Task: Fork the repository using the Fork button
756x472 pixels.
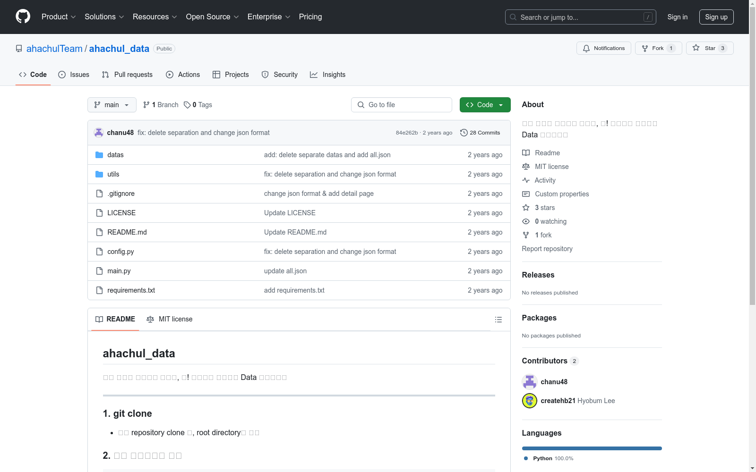Action: 659,48
